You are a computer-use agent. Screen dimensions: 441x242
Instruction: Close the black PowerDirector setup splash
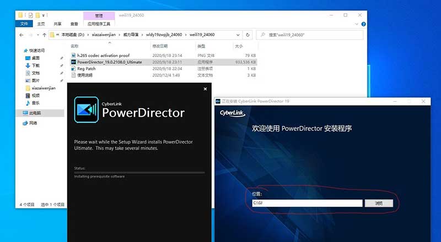(205, 89)
